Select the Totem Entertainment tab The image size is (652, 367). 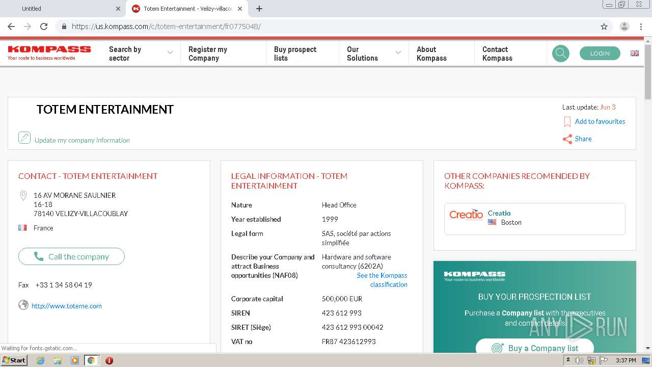pyautogui.click(x=187, y=9)
